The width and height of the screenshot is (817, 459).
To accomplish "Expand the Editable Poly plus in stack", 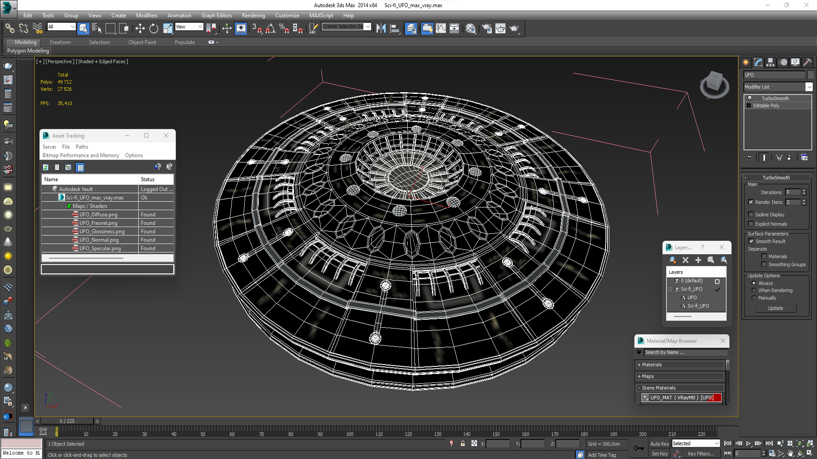I will tap(748, 105).
